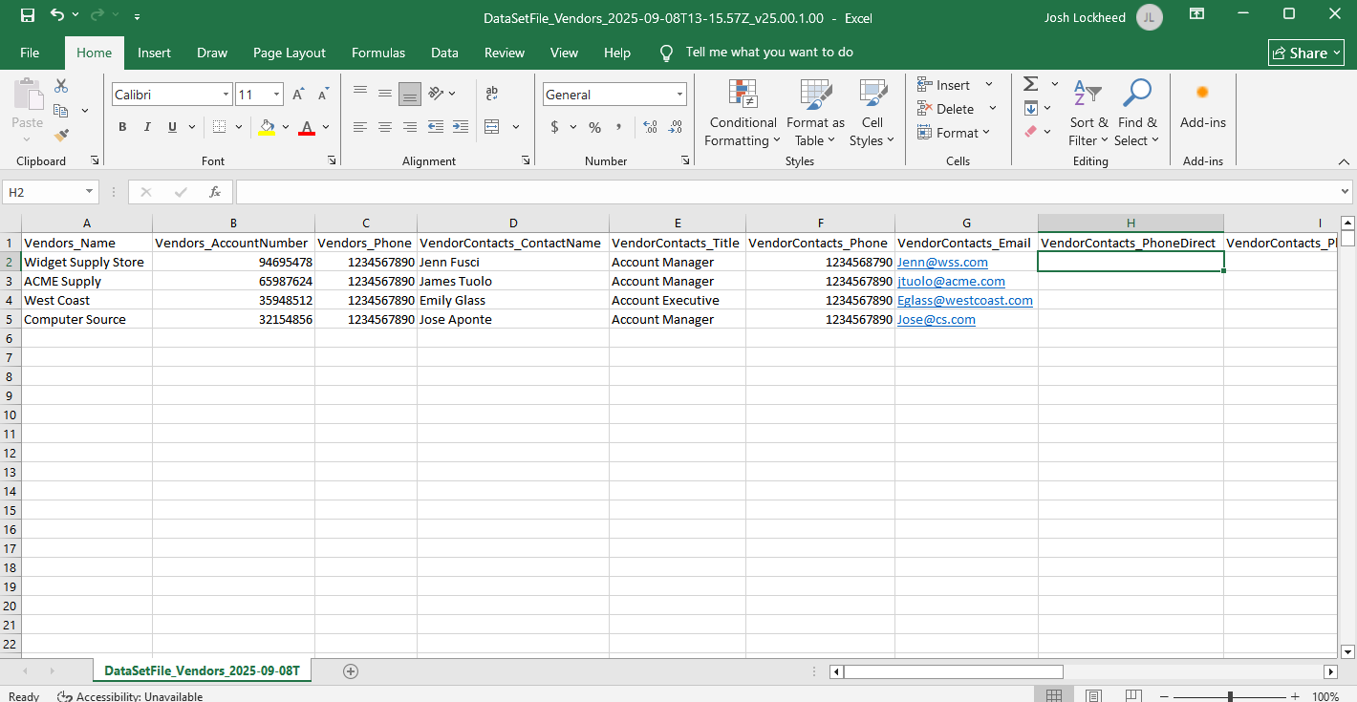Click the Format Painter brush icon
Image resolution: width=1357 pixels, height=702 pixels.
pyautogui.click(x=61, y=136)
